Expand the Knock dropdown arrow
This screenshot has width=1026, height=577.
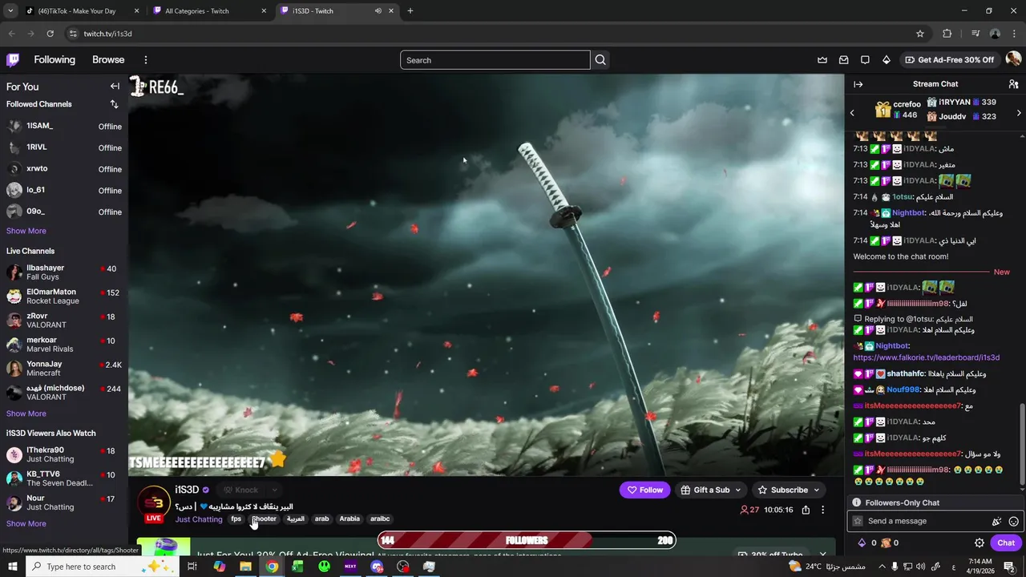(x=274, y=490)
